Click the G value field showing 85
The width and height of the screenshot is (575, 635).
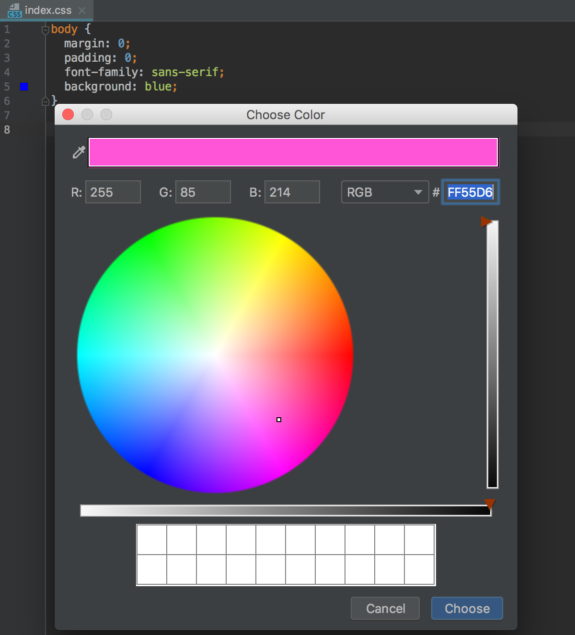(x=203, y=192)
